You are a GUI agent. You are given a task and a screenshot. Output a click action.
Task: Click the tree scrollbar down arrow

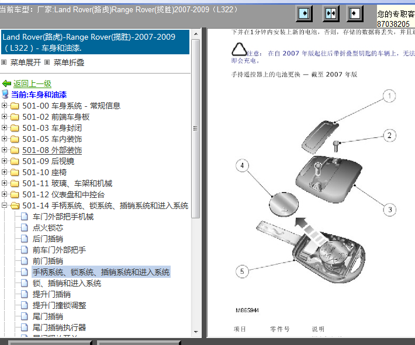[x=196, y=332]
